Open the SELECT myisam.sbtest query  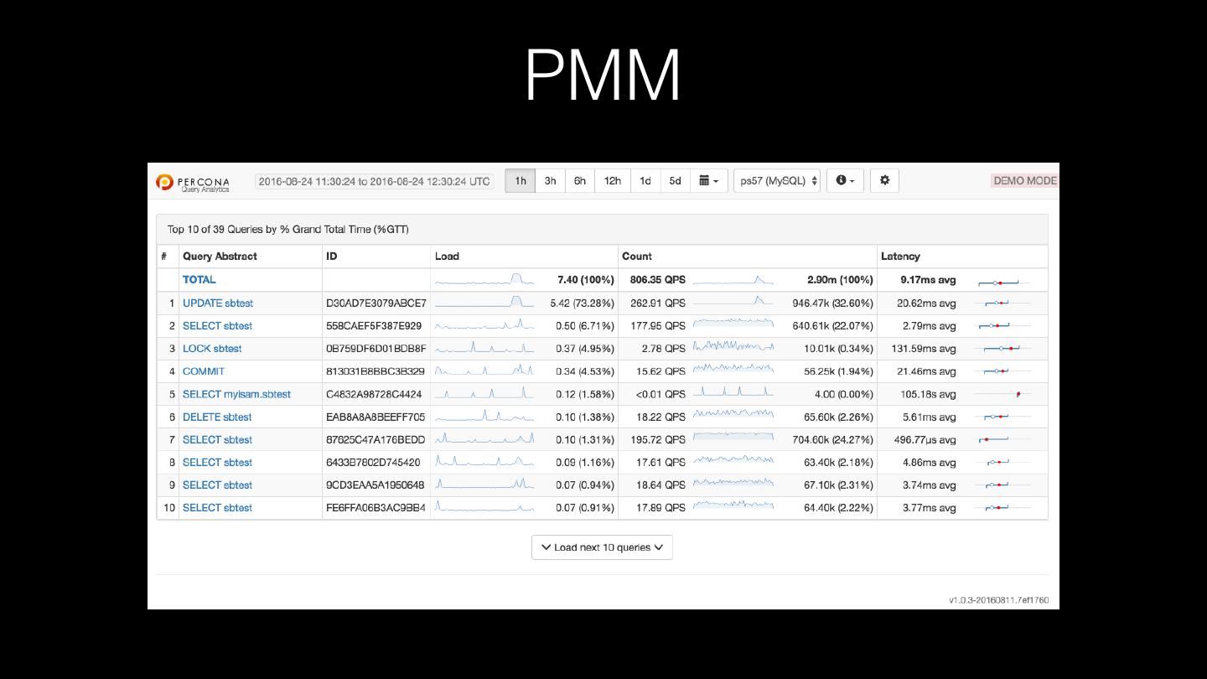[x=236, y=394]
